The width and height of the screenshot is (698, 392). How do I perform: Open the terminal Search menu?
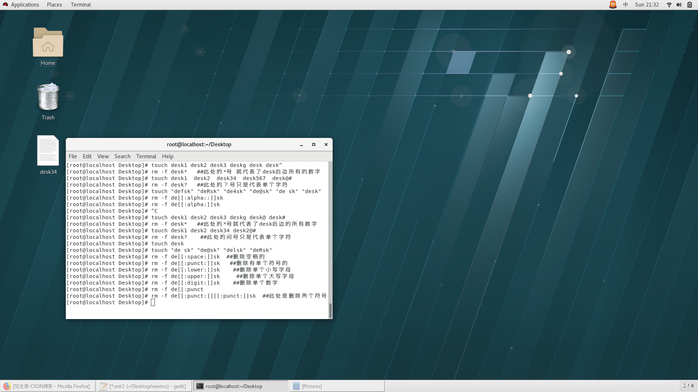[x=123, y=156]
